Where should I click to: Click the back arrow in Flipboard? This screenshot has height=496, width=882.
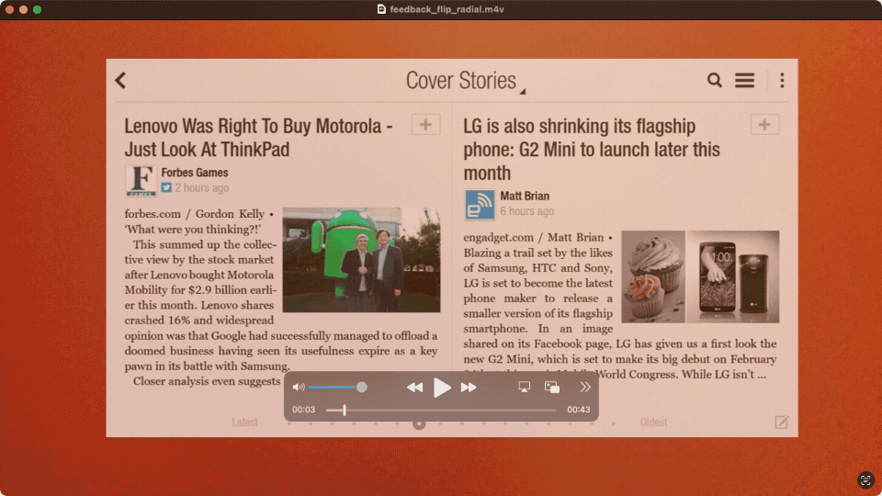[121, 81]
